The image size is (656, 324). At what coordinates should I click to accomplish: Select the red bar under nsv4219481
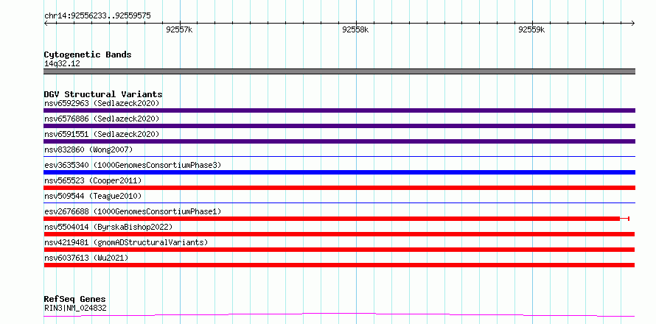[x=339, y=250]
